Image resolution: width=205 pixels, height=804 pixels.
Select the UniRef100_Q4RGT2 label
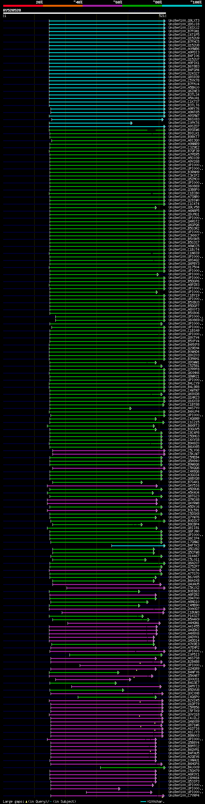(184, 222)
